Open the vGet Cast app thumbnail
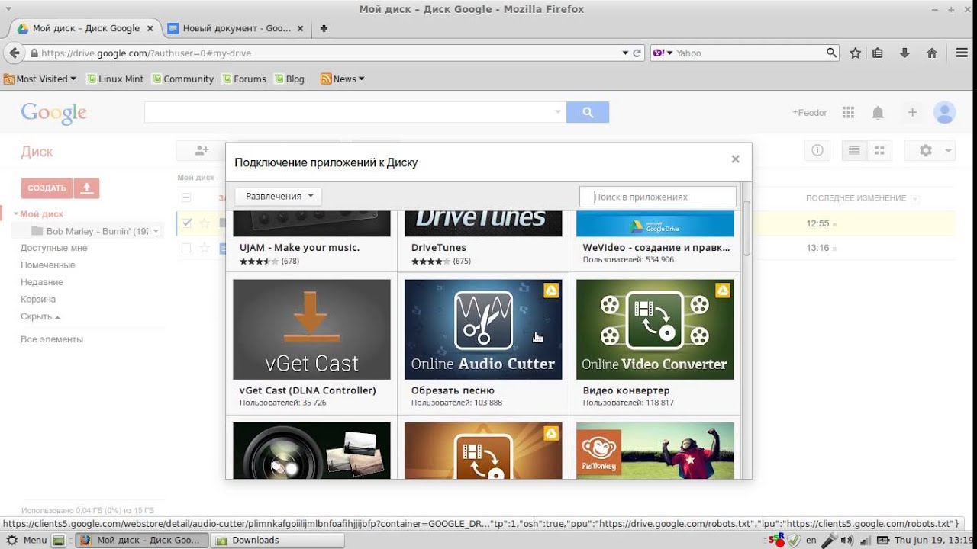This screenshot has width=977, height=549. (311, 329)
